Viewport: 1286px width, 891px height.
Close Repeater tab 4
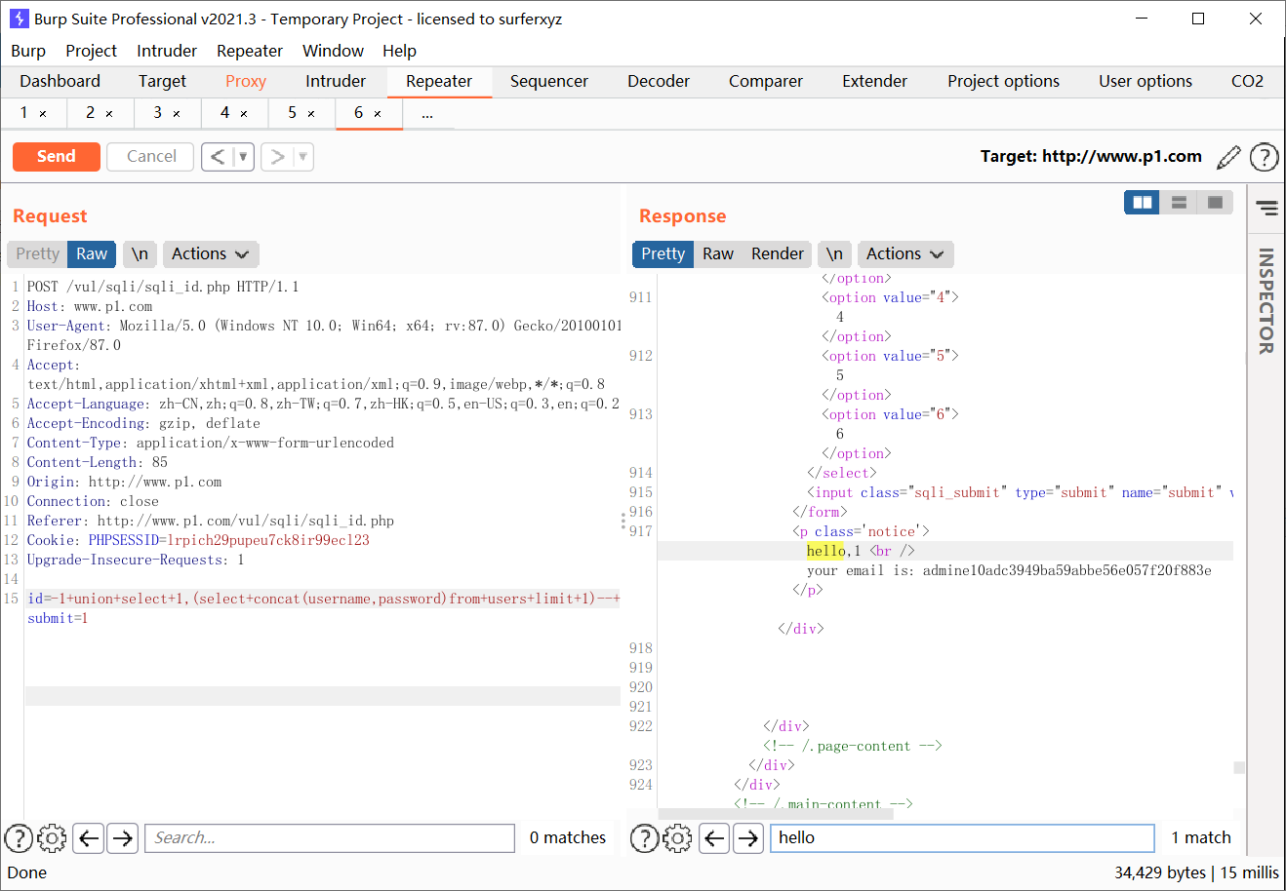click(244, 114)
